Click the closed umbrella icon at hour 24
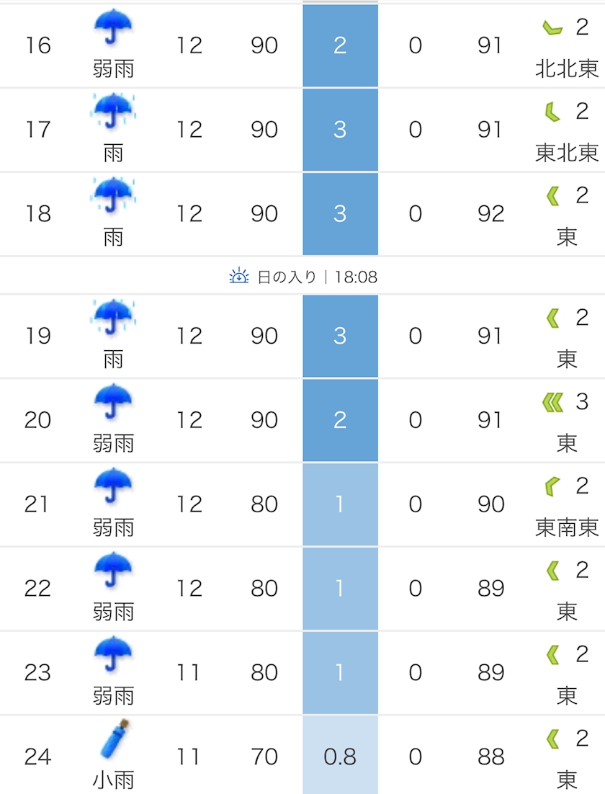The image size is (605, 794). click(115, 740)
